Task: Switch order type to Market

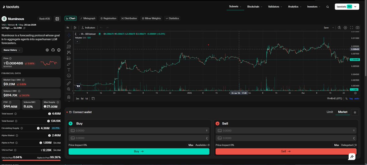Action: click(x=343, y=112)
